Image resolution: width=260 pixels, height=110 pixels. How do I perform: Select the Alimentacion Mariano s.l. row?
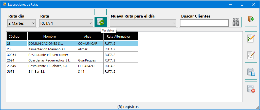click(72, 49)
